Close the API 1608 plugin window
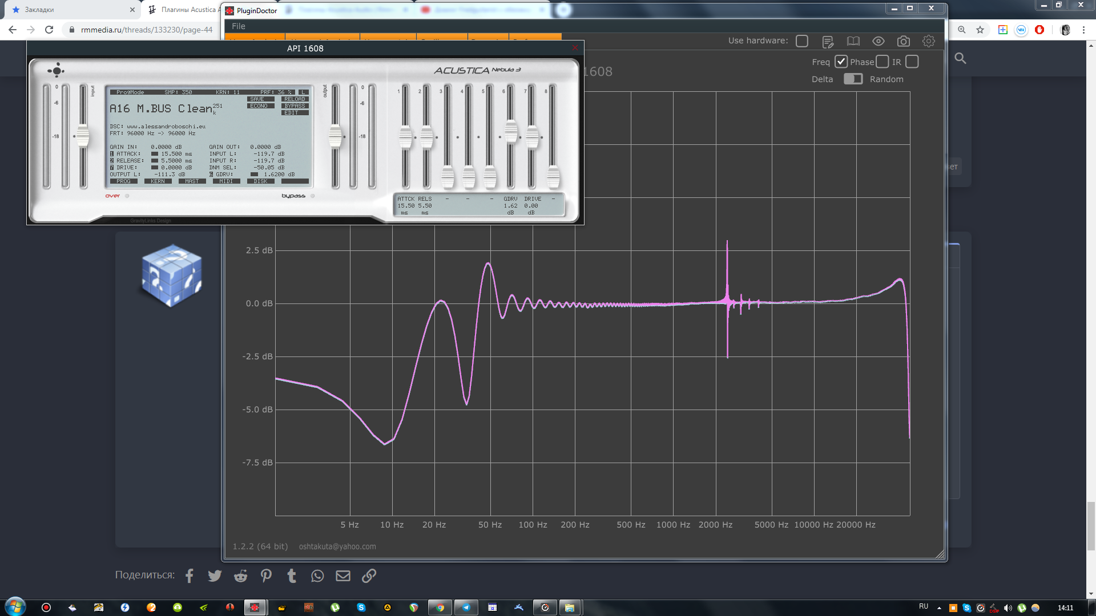The image size is (1096, 616). tap(575, 48)
